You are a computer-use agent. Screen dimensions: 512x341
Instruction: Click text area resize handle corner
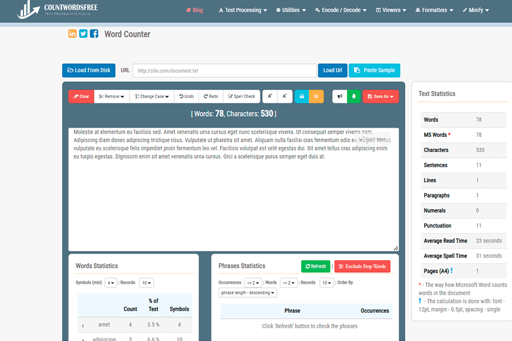[x=395, y=248]
